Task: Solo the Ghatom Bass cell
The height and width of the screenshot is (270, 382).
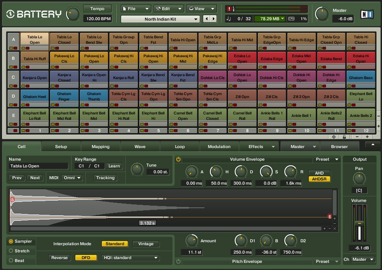Action: 349,86
